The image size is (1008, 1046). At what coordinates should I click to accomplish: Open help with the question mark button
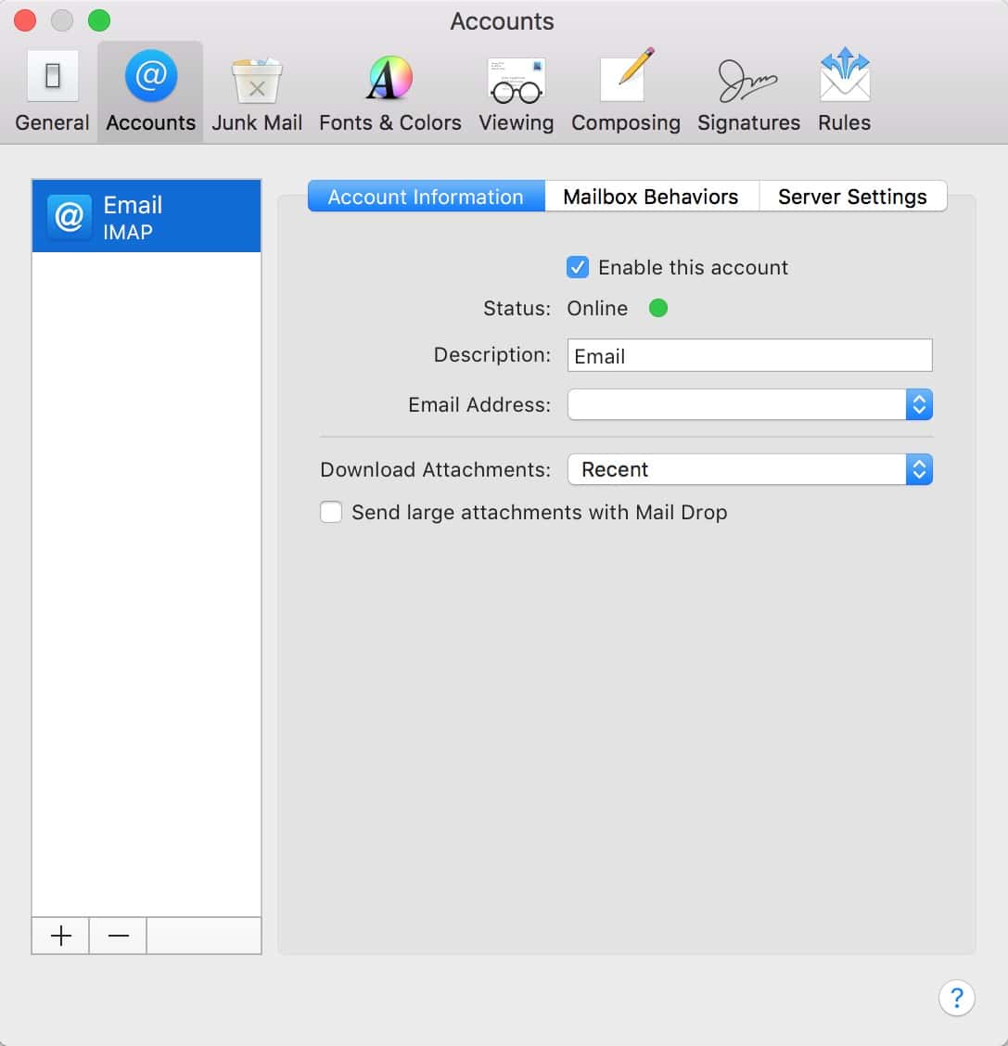(x=956, y=998)
